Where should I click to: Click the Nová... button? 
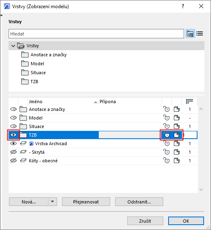tap(29, 202)
